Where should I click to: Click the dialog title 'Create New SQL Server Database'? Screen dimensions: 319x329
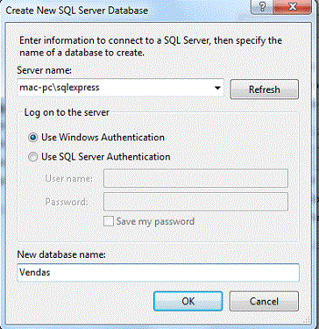coord(77,11)
